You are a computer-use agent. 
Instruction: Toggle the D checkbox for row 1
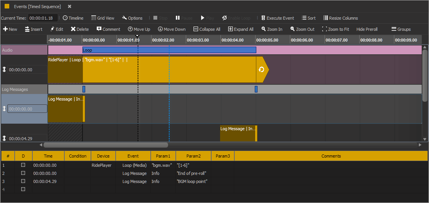23,165
